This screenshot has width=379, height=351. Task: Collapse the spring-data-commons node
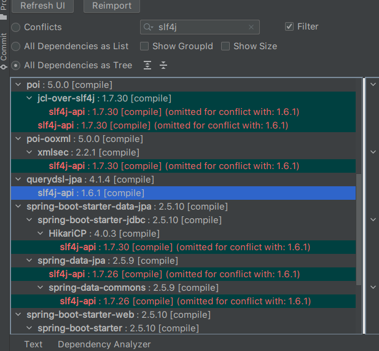click(41, 288)
